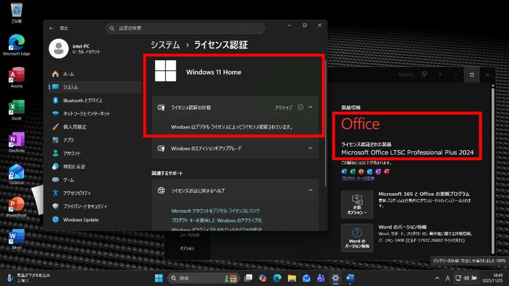Launch Microsoft Edge from the taskbar

pos(277,278)
